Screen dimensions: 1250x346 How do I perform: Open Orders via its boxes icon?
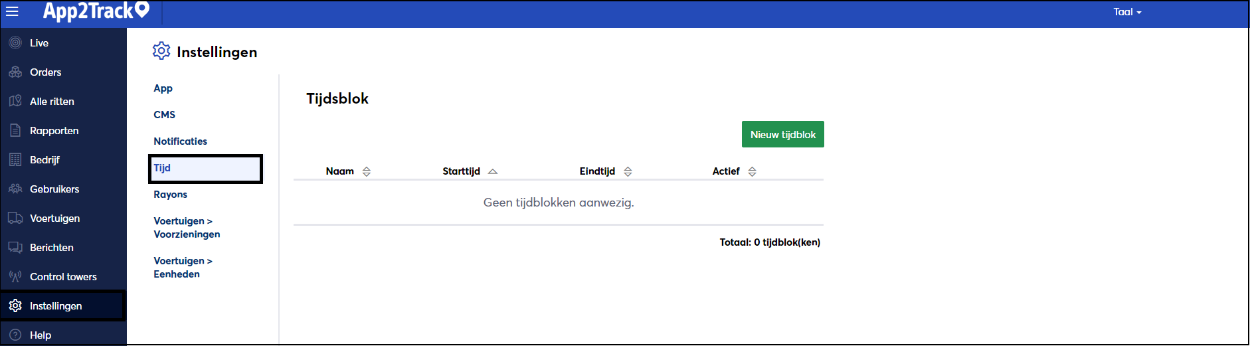tap(15, 72)
